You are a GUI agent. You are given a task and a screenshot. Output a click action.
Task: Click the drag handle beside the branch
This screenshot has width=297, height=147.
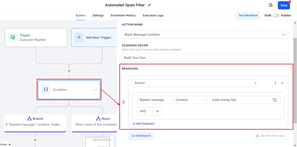123,102
